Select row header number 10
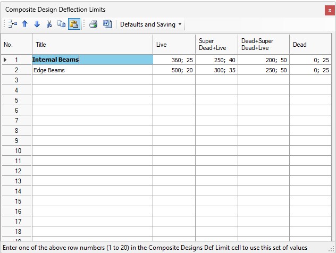 (x=16, y=151)
